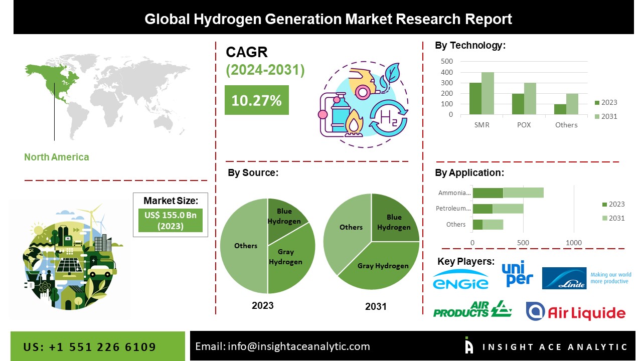This screenshot has width=642, height=361.
Task: Click the green energy globe illustration
Action: [x=69, y=258]
